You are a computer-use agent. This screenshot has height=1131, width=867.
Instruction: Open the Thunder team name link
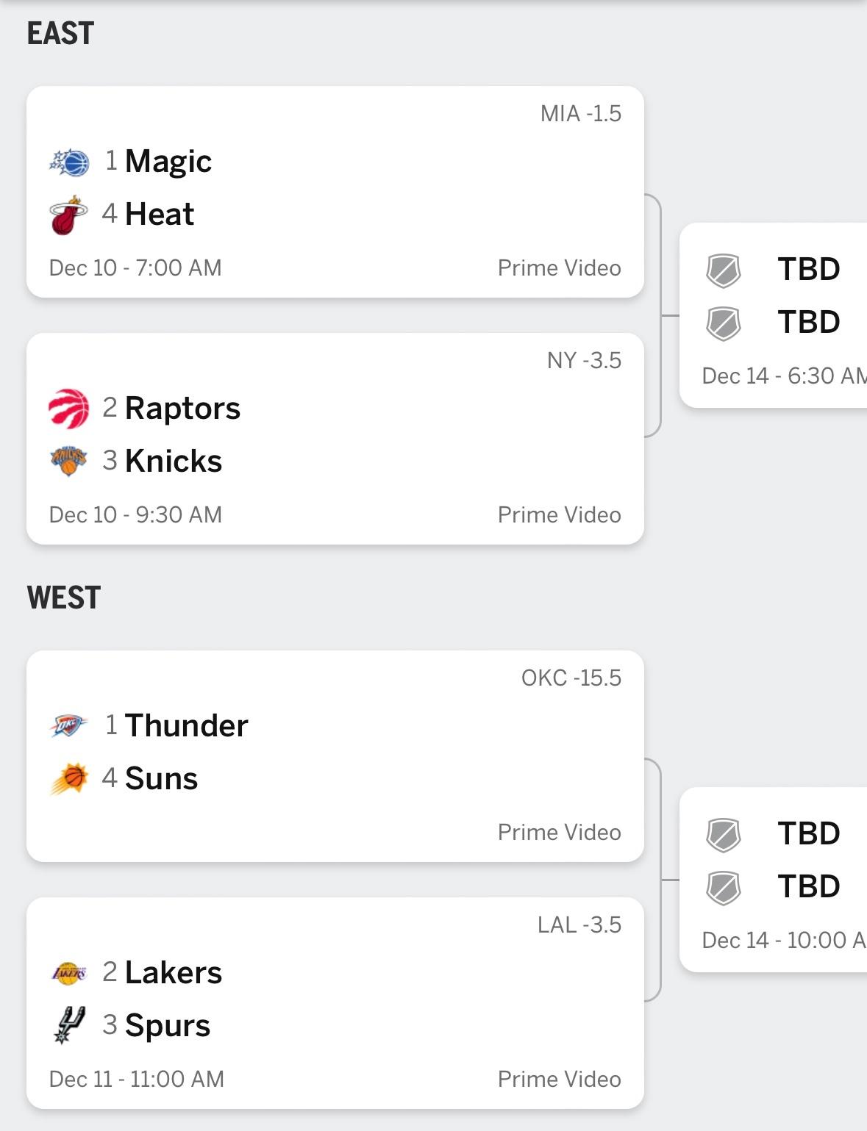pos(187,726)
